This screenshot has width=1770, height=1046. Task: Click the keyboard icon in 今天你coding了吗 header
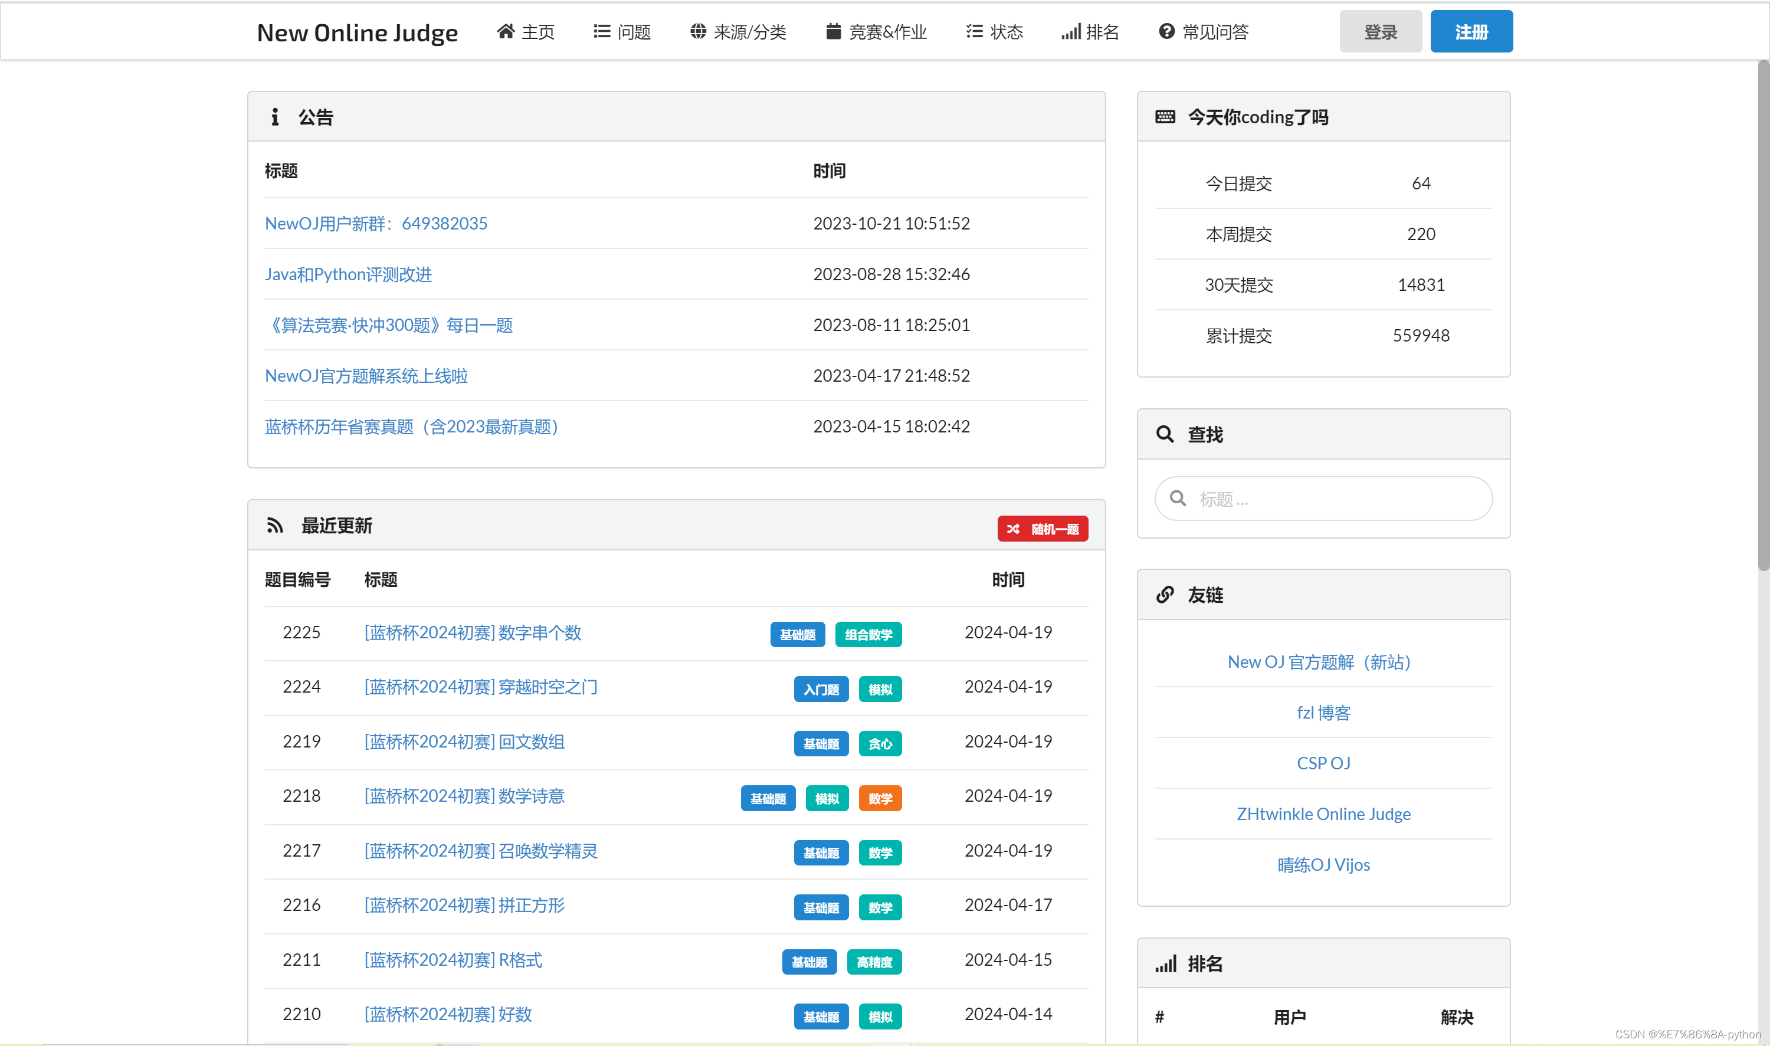[x=1165, y=116]
